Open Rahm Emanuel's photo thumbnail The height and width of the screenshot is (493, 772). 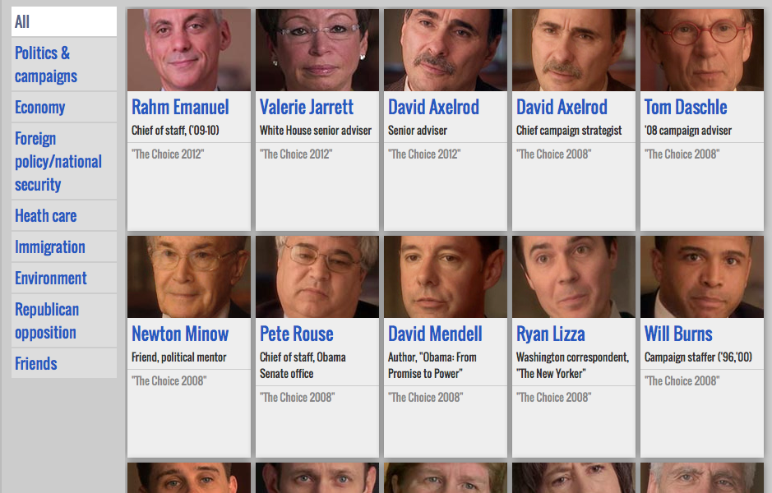[x=189, y=50]
